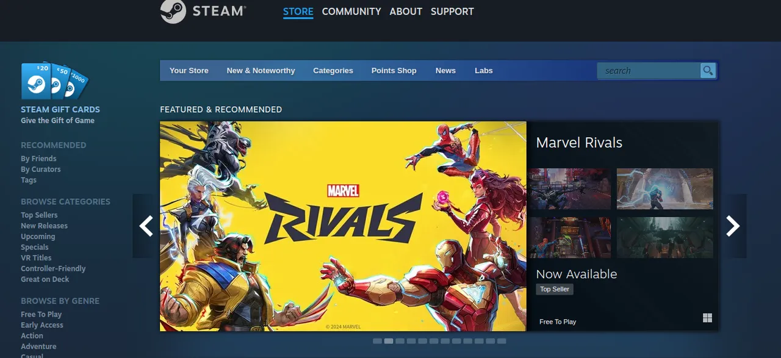Click the Marvel Rivals title text

click(579, 143)
